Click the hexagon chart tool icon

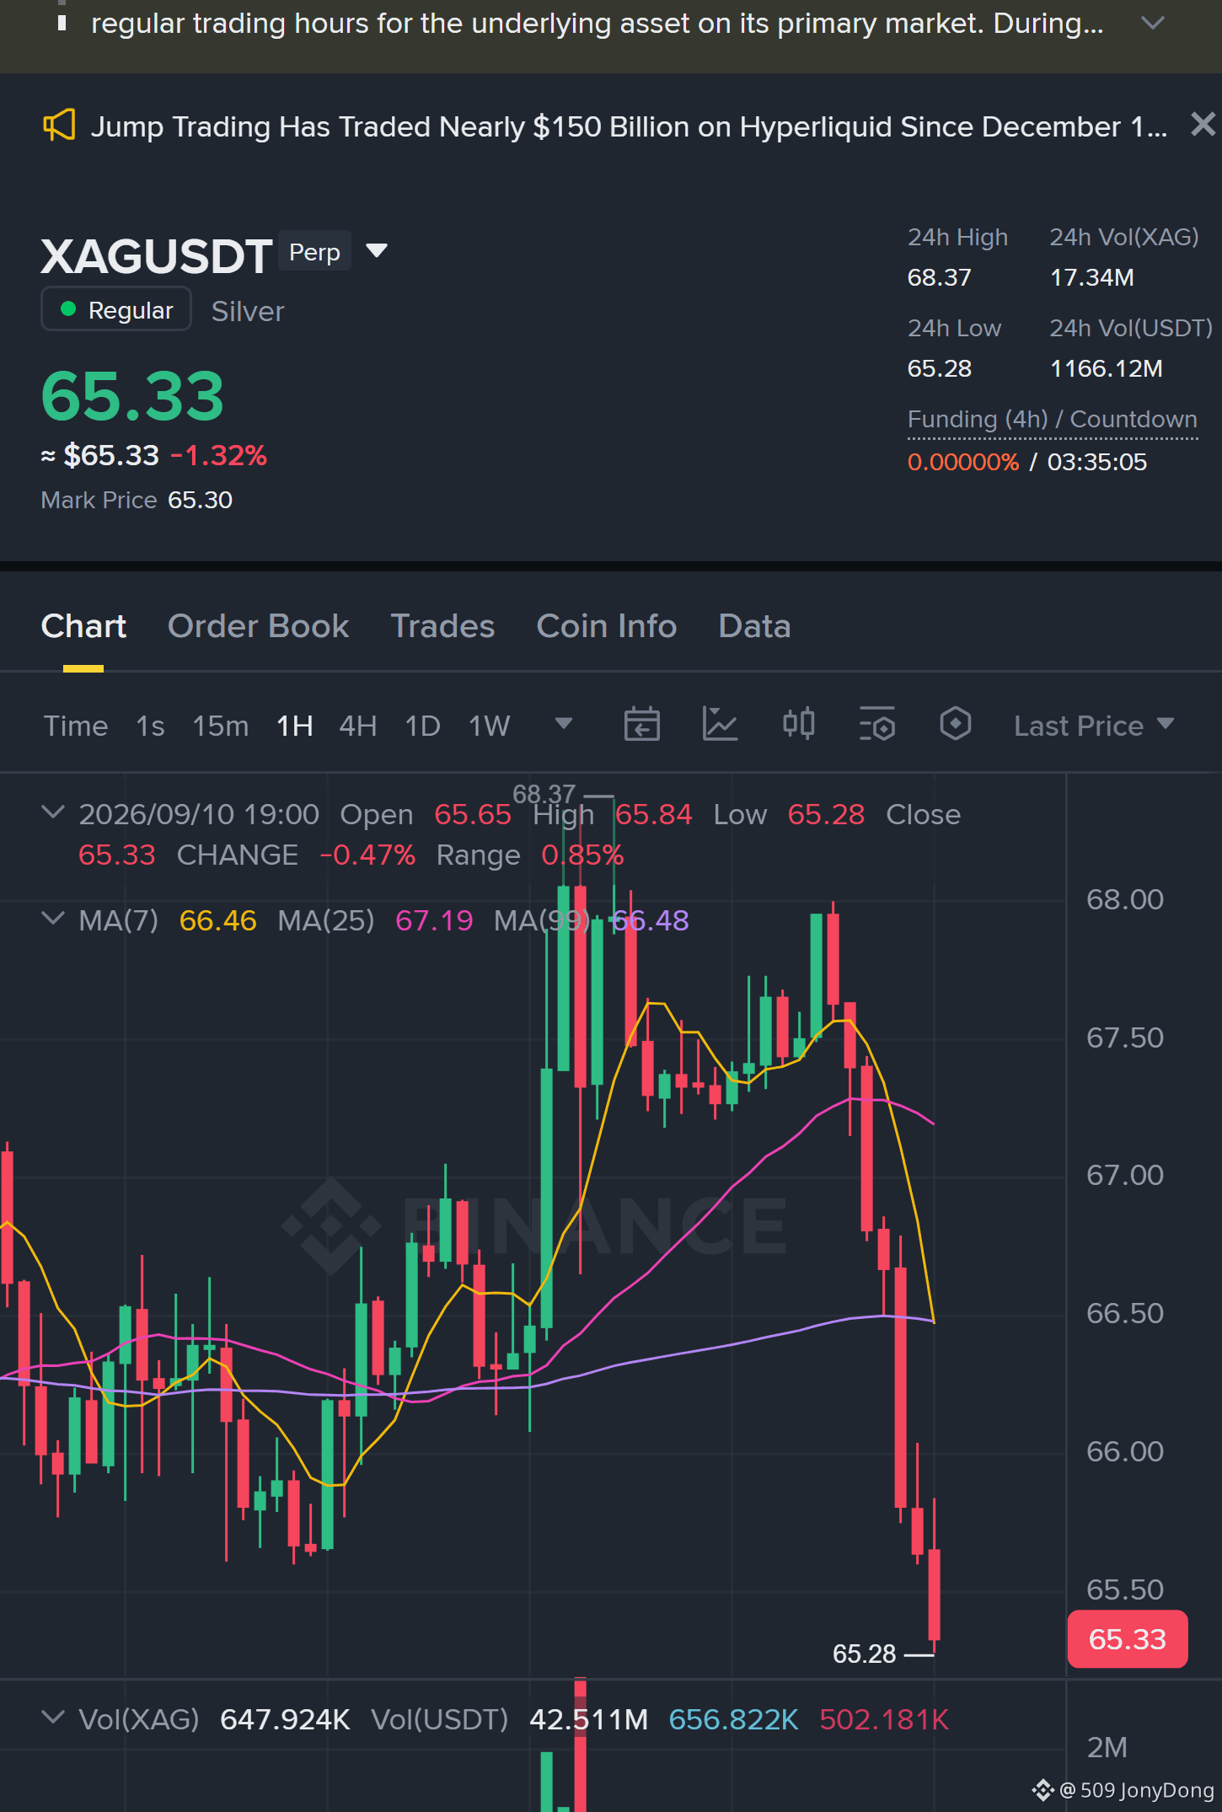(955, 724)
